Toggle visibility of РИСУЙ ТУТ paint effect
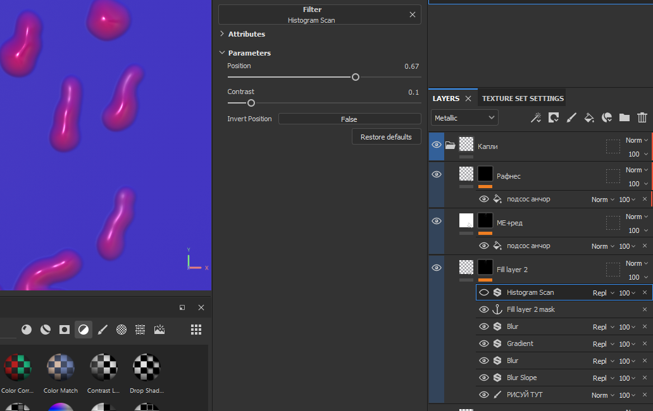The image size is (653, 411). (x=483, y=395)
